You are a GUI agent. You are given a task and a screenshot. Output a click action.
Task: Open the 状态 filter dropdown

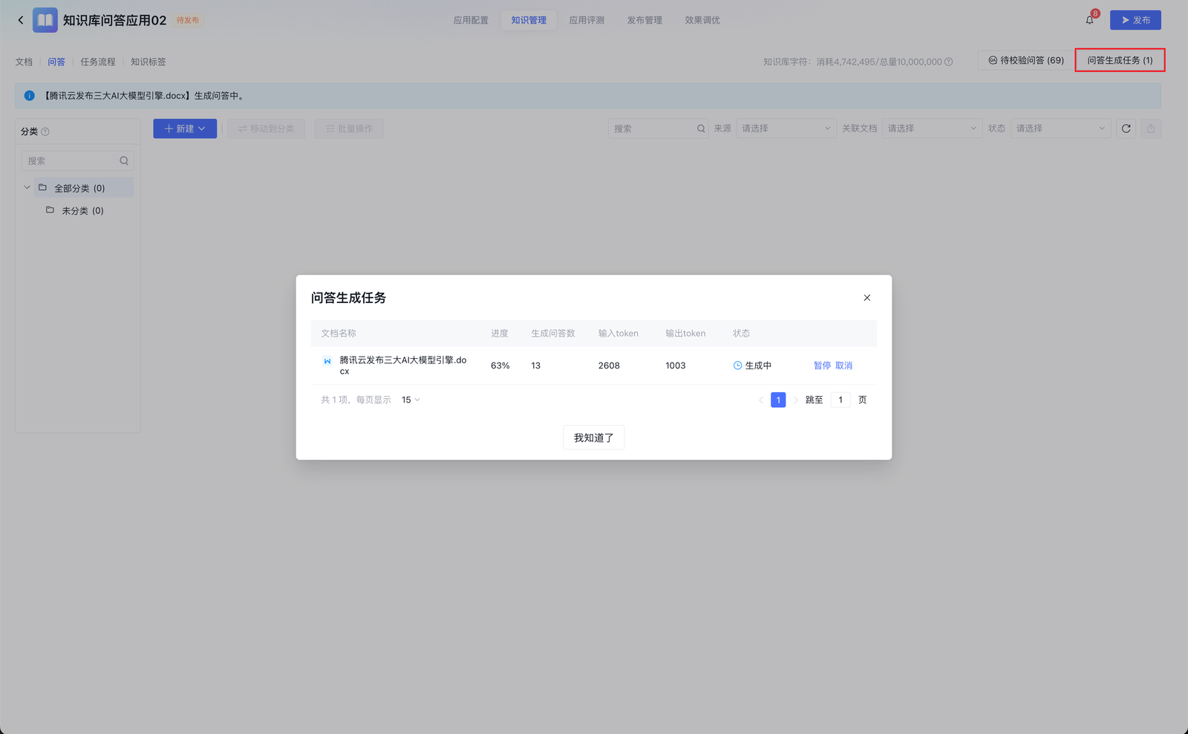click(1060, 129)
